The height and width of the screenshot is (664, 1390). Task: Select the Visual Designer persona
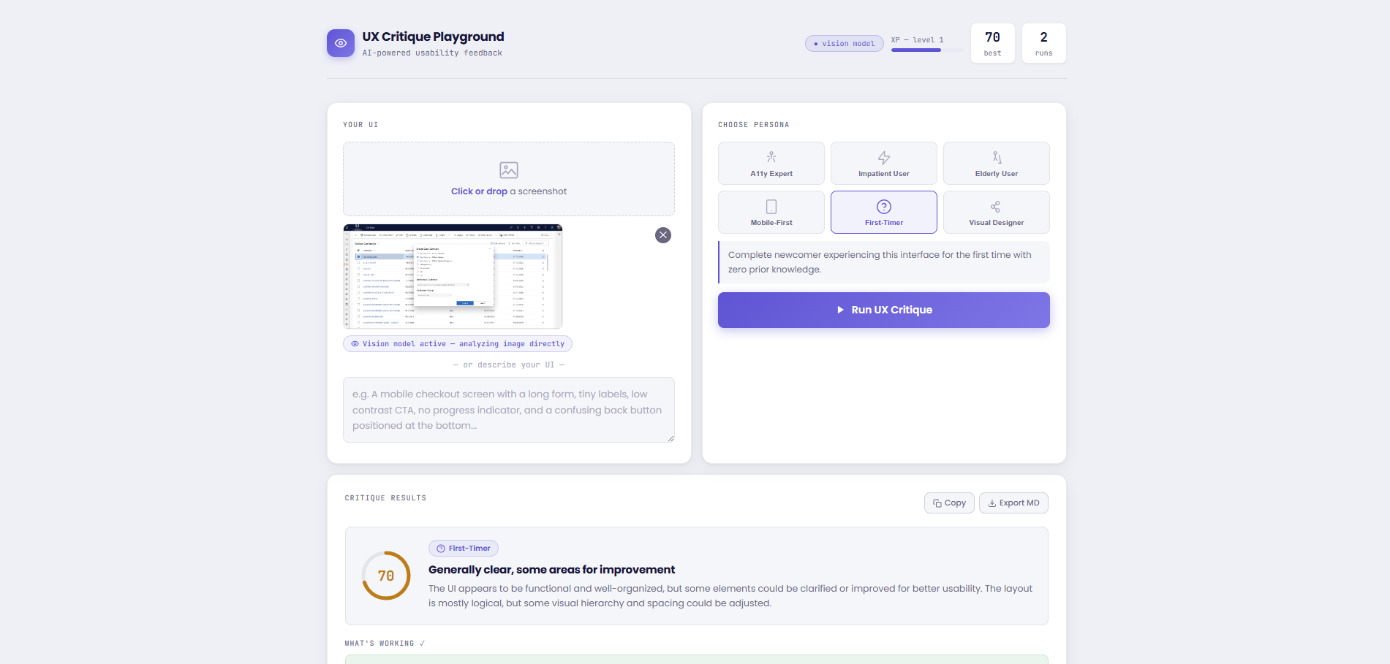997,213
